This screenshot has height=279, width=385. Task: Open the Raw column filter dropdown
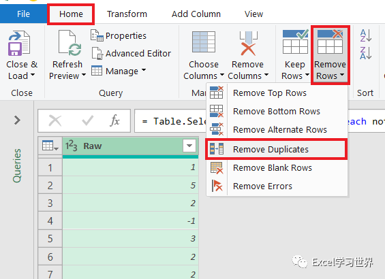pyautogui.click(x=189, y=146)
